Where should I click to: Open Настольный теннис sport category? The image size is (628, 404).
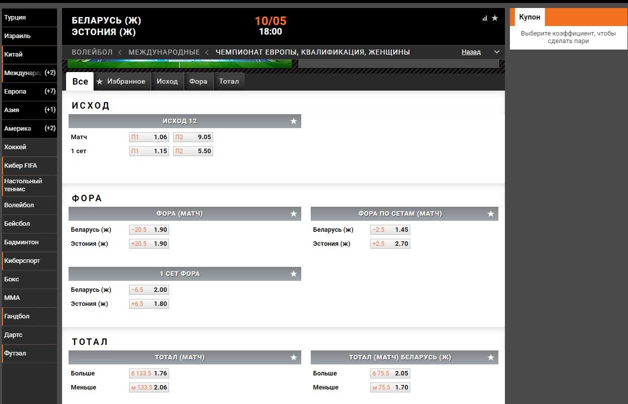click(x=30, y=185)
